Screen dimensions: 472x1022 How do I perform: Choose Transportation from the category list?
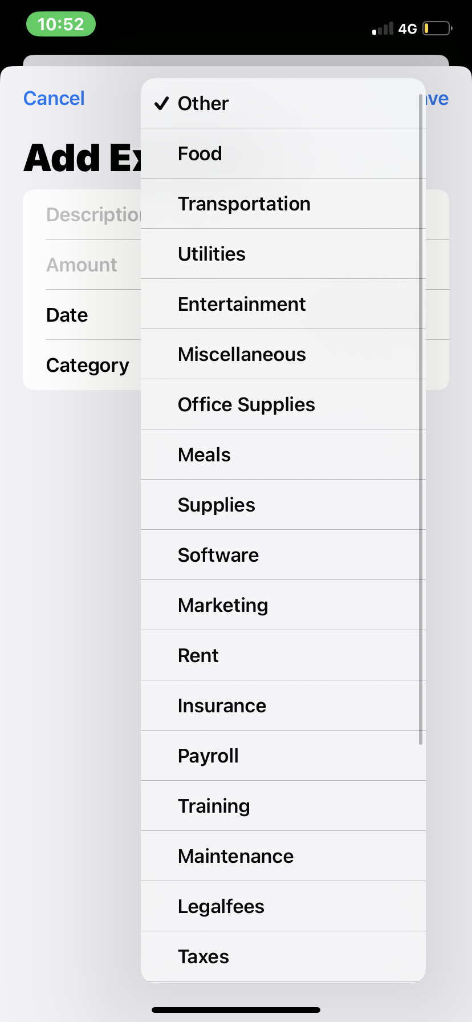point(283,204)
